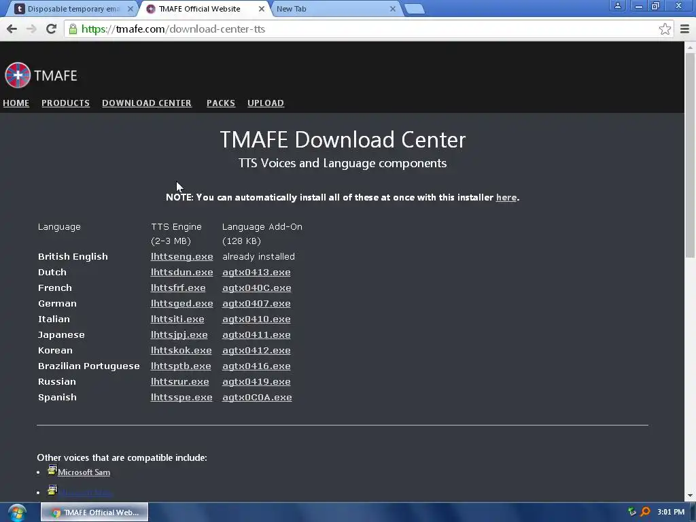
Task: Click the green arrows tray icon
Action: coord(632,512)
